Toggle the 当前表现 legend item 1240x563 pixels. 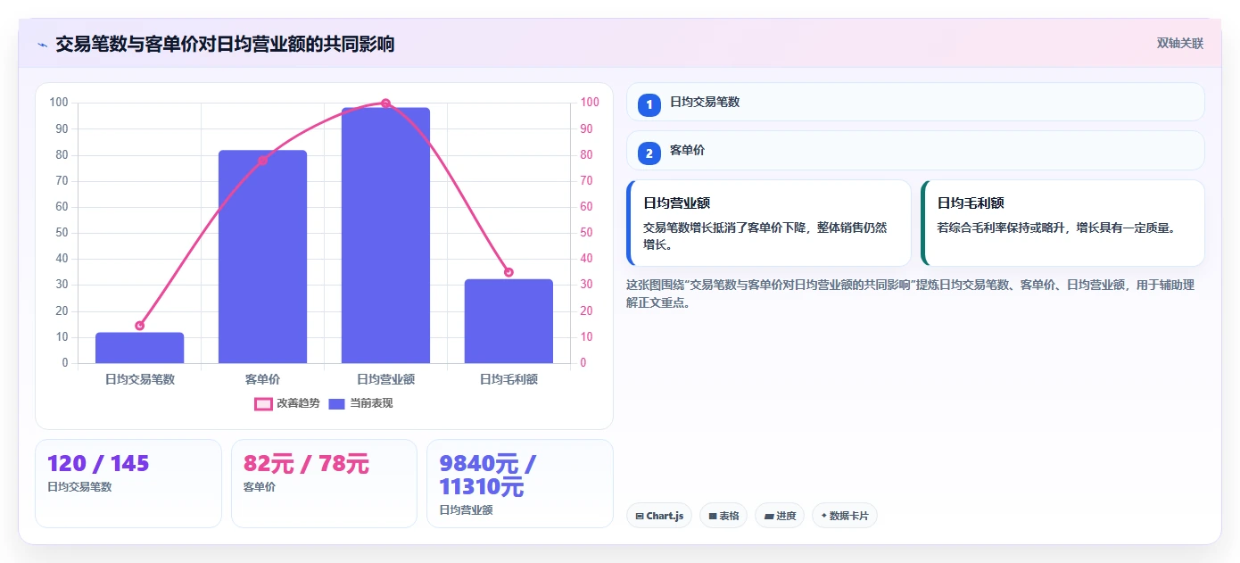pyautogui.click(x=360, y=403)
